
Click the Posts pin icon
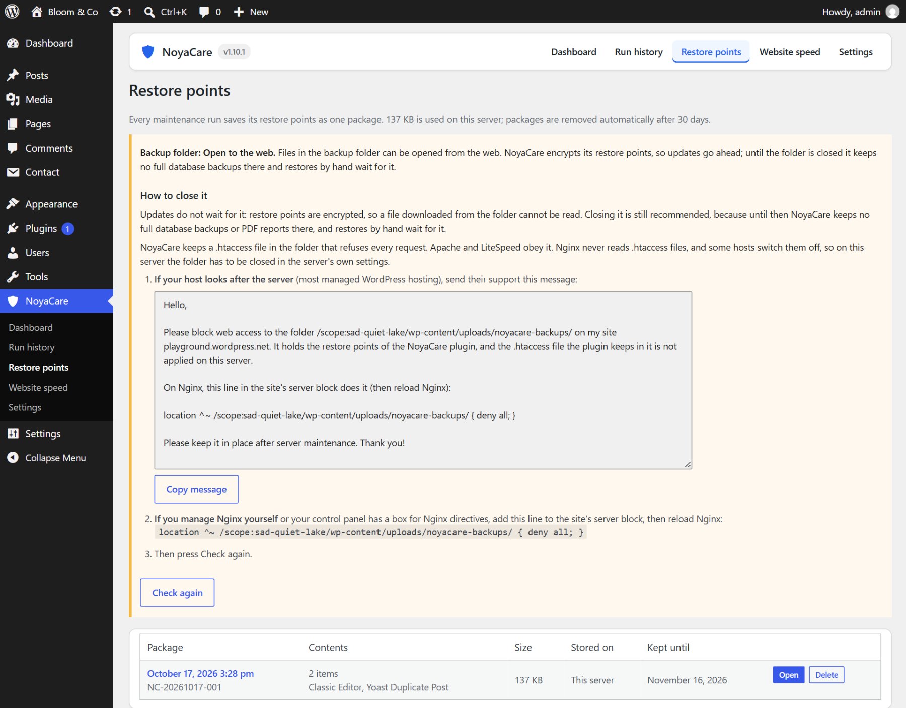point(13,75)
